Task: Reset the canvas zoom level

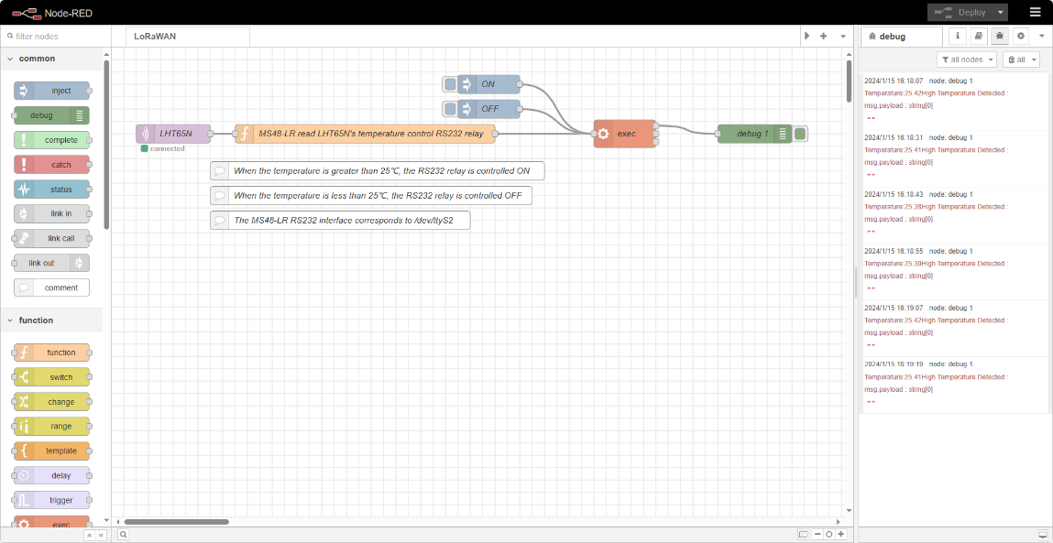Action: coord(829,534)
